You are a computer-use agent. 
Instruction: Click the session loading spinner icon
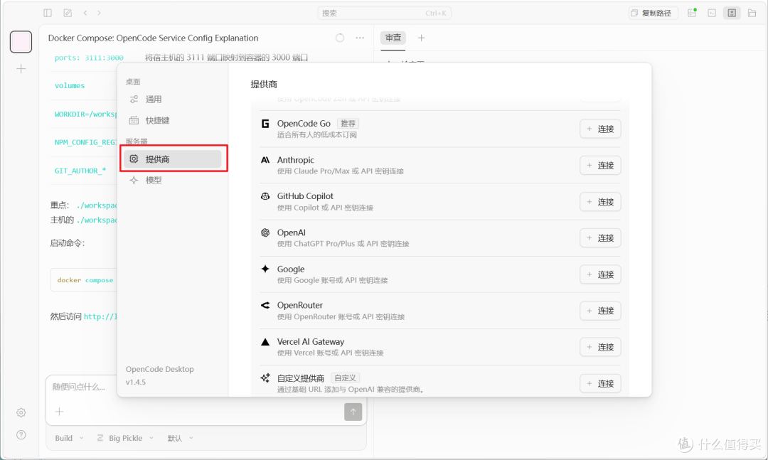339,38
